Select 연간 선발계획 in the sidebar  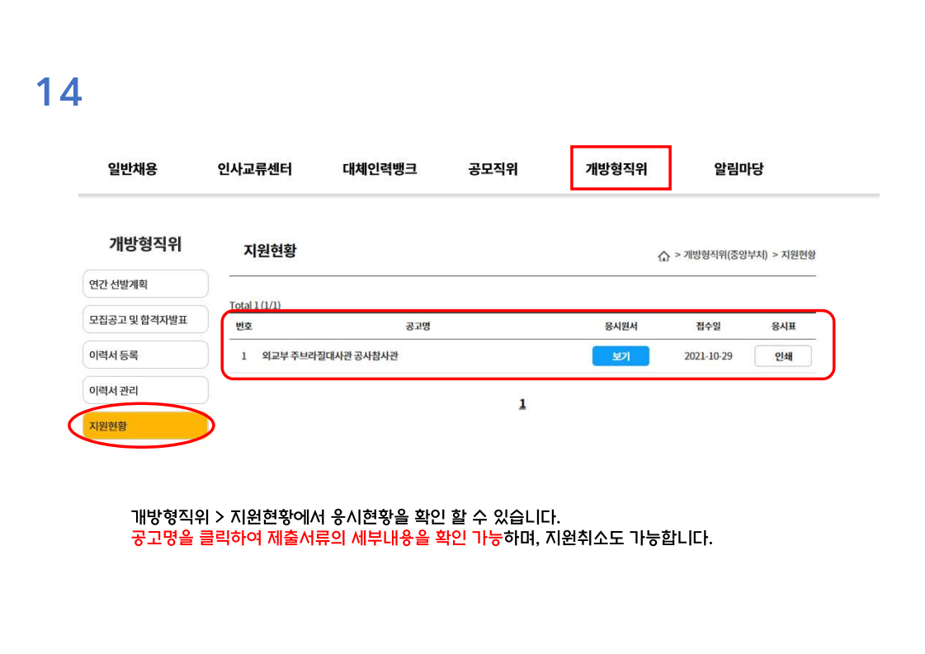(145, 285)
